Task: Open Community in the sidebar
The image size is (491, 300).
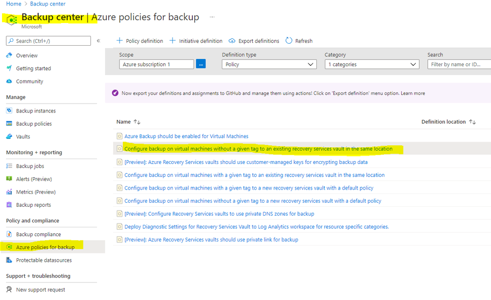Action: [29, 82]
